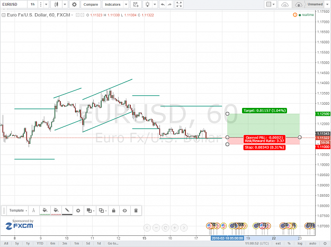331x247 pixels.
Task: Delete the drawing with the trash icon
Action: click(136, 211)
